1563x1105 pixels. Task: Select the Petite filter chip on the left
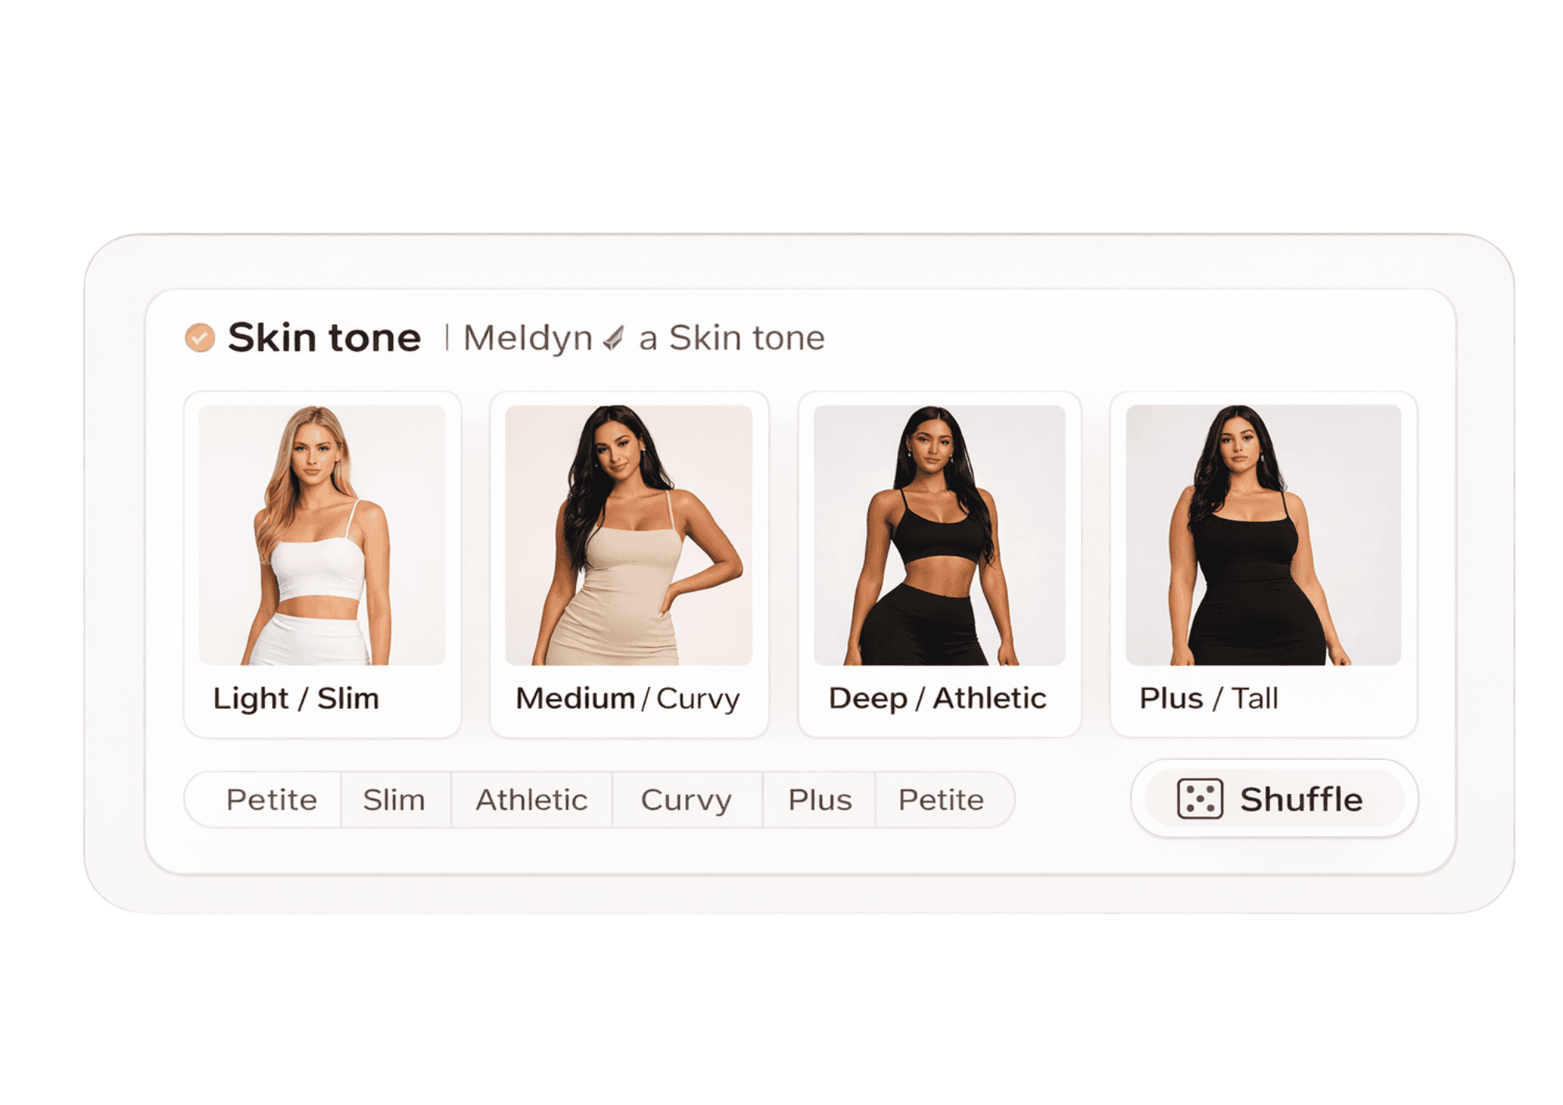coord(270,799)
